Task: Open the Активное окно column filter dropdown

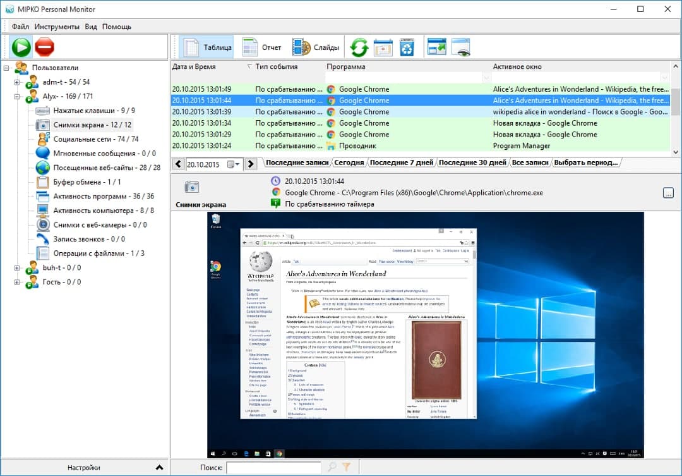Action: 664,78
